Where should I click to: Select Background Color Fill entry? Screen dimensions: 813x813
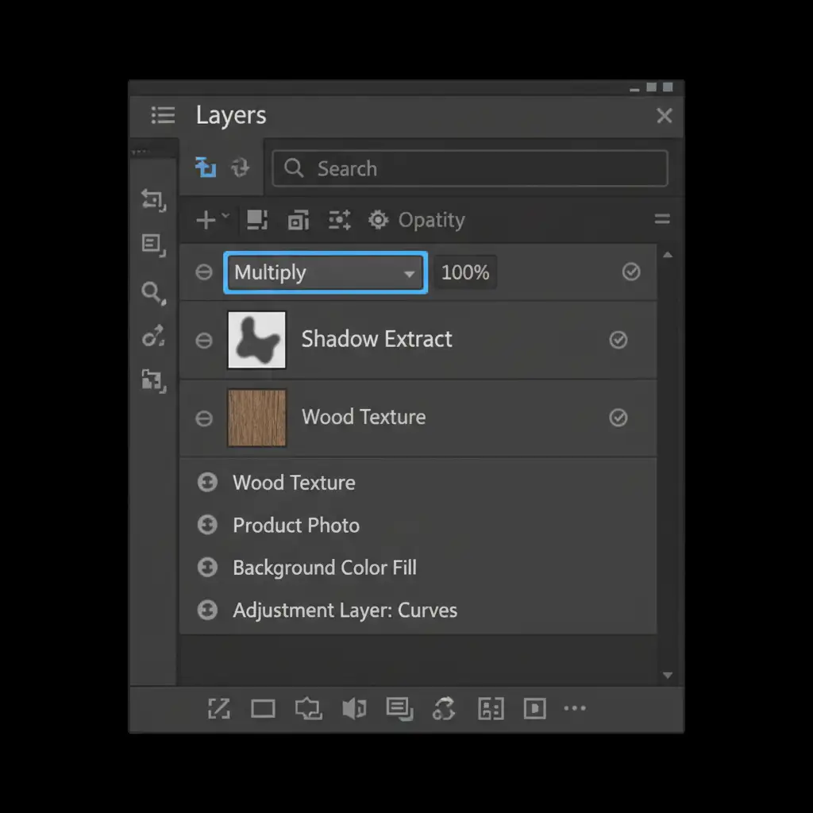pos(324,568)
